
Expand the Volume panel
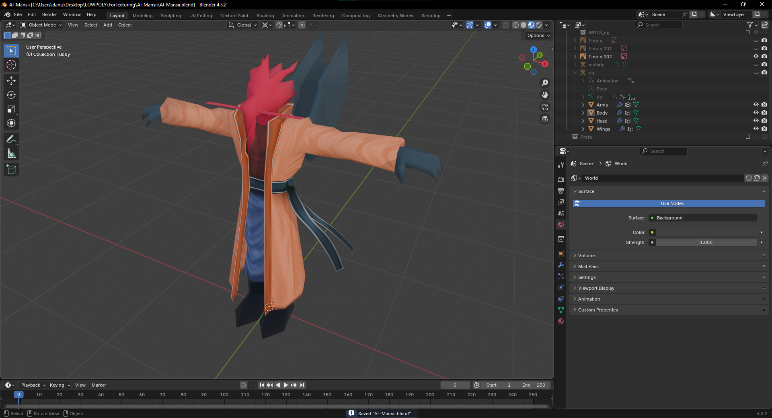pyautogui.click(x=668, y=256)
